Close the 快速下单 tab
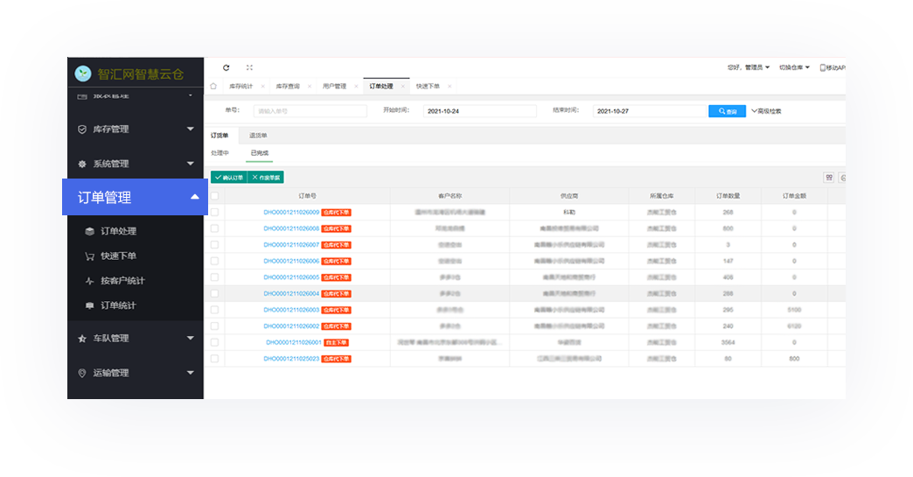913x477 pixels. pos(450,86)
